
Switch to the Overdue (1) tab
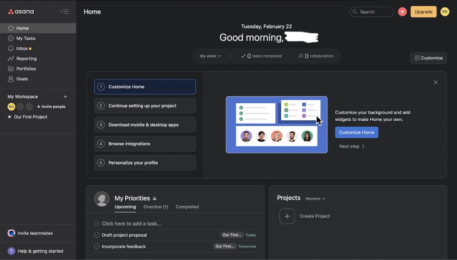(155, 207)
